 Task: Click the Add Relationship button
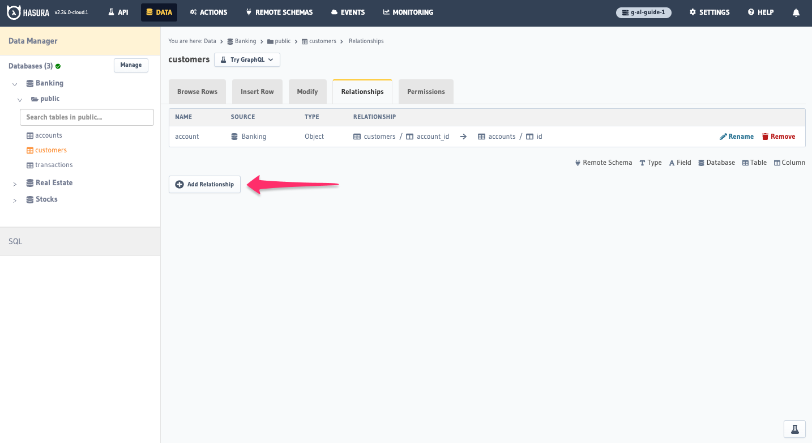pyautogui.click(x=204, y=184)
